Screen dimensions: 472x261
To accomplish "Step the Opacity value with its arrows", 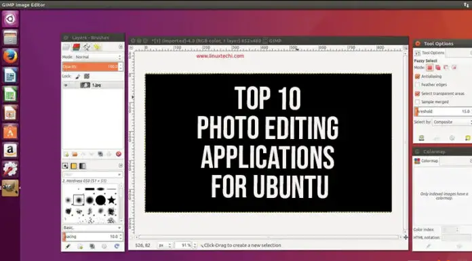I will point(121,66).
